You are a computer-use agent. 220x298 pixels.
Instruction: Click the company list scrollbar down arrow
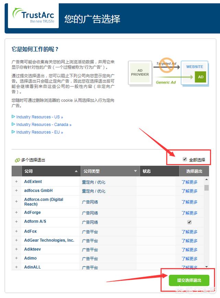207,266
